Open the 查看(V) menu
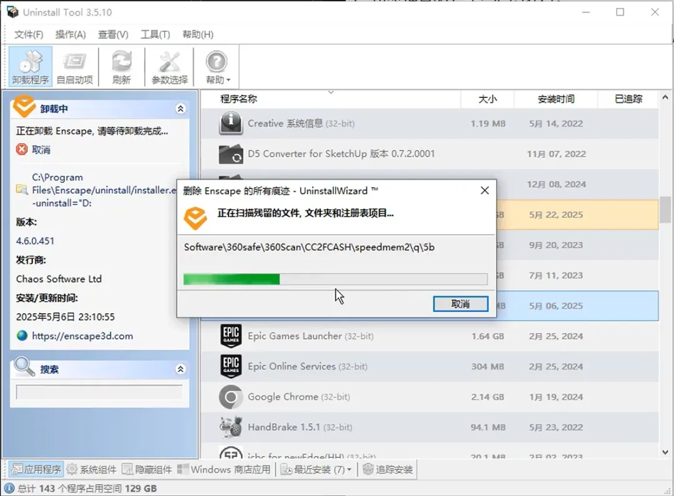 click(x=113, y=34)
